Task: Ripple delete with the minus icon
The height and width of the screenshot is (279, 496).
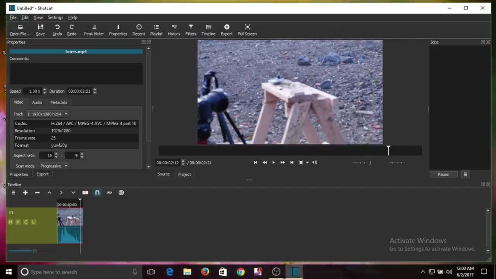Action: (37, 193)
